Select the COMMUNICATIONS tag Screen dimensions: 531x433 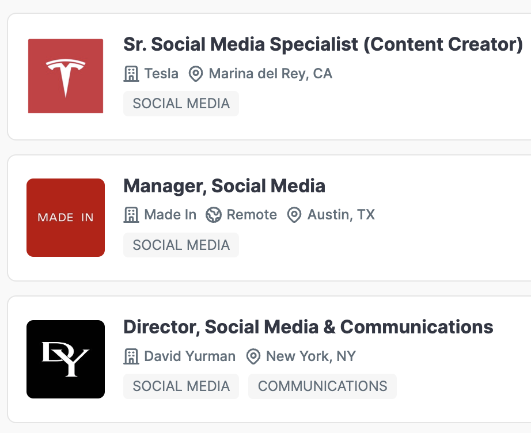click(323, 386)
